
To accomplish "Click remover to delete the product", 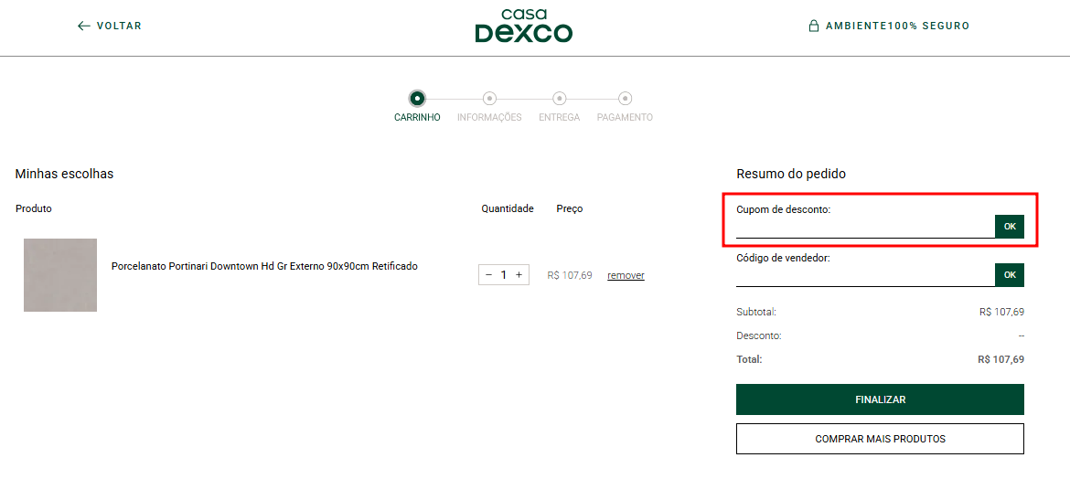I will point(626,276).
